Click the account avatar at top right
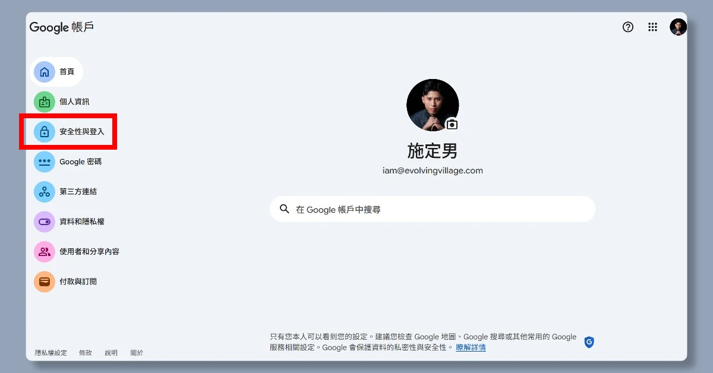The width and height of the screenshot is (713, 373). [678, 27]
